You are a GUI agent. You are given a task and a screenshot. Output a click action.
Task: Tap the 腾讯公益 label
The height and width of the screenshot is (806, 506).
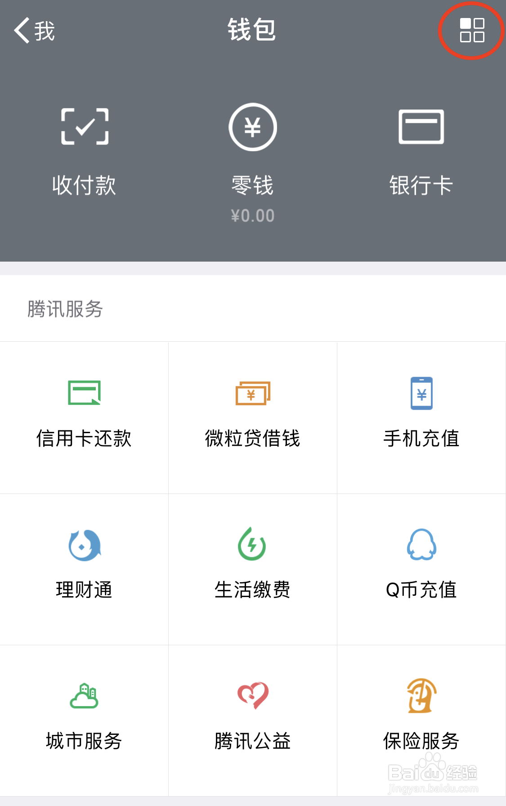253,741
